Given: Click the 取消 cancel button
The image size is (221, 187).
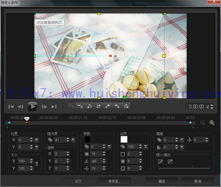Looking at the screenshot, I should (x=198, y=181).
